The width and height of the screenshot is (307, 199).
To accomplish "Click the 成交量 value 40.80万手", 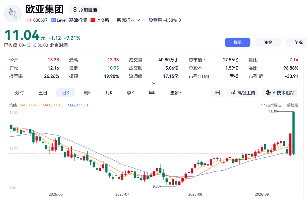I will click(x=168, y=60).
